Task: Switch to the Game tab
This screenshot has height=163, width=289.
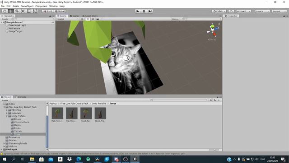Action: coord(75,16)
